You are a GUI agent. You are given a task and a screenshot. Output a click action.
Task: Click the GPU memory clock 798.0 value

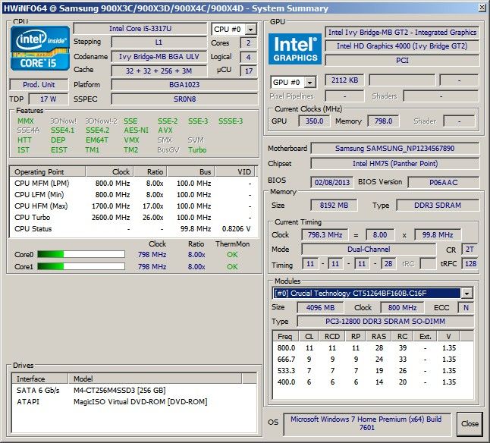[x=383, y=121]
